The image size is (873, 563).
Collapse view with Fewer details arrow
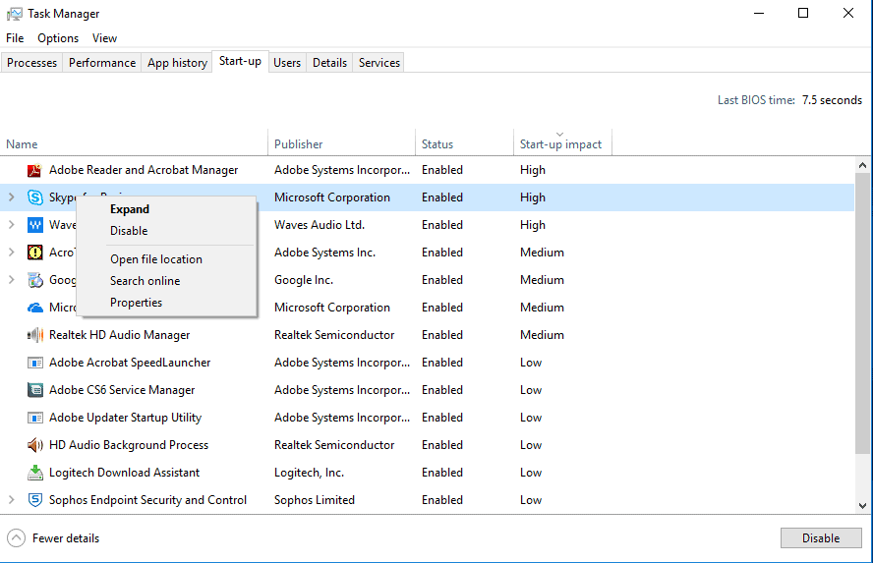click(x=16, y=538)
